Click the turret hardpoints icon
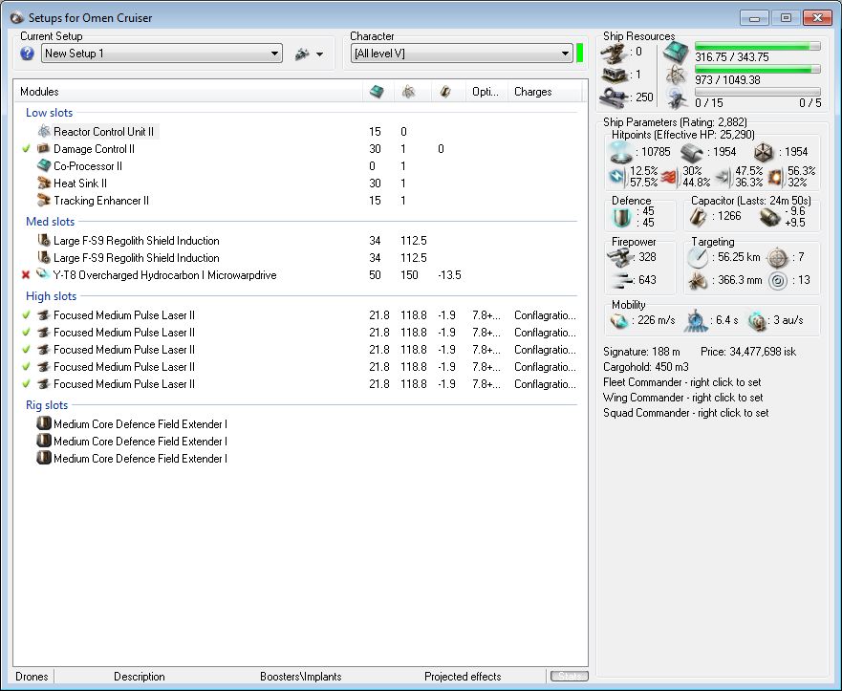 tap(613, 53)
